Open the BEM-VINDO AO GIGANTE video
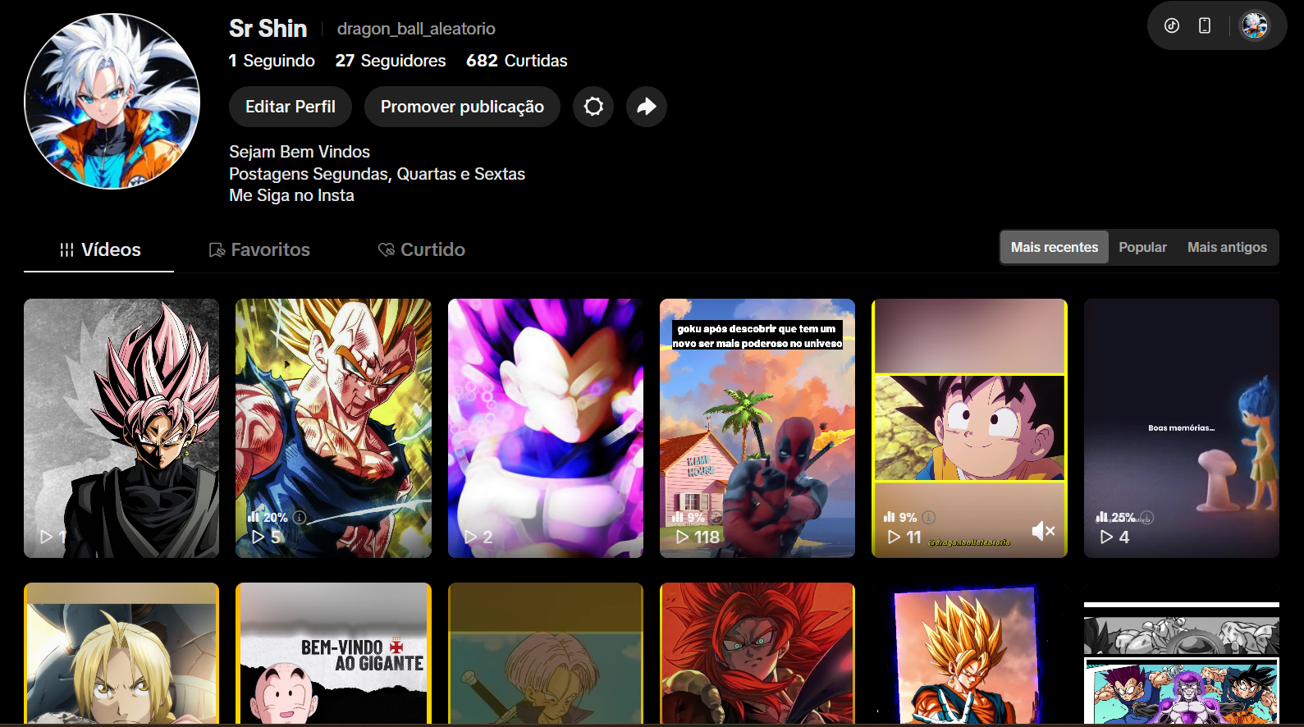 pyautogui.click(x=333, y=653)
